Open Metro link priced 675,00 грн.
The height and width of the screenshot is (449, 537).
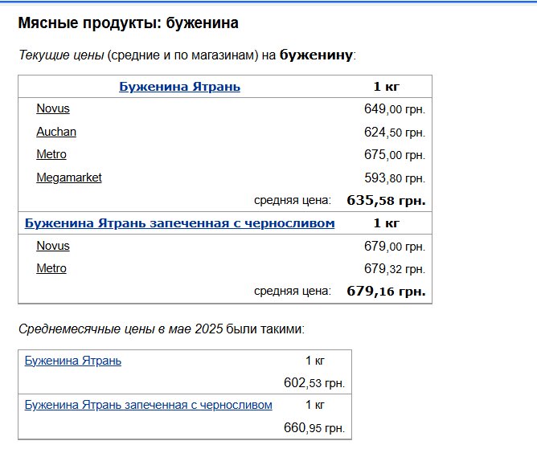(x=51, y=154)
